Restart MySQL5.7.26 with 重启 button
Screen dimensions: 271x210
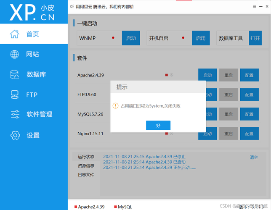[x=228, y=114]
